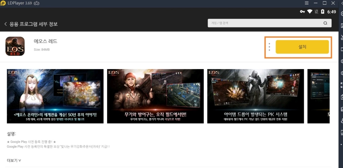Click the Wi-Fi status icon
The image size is (343, 168).
pos(310,12)
